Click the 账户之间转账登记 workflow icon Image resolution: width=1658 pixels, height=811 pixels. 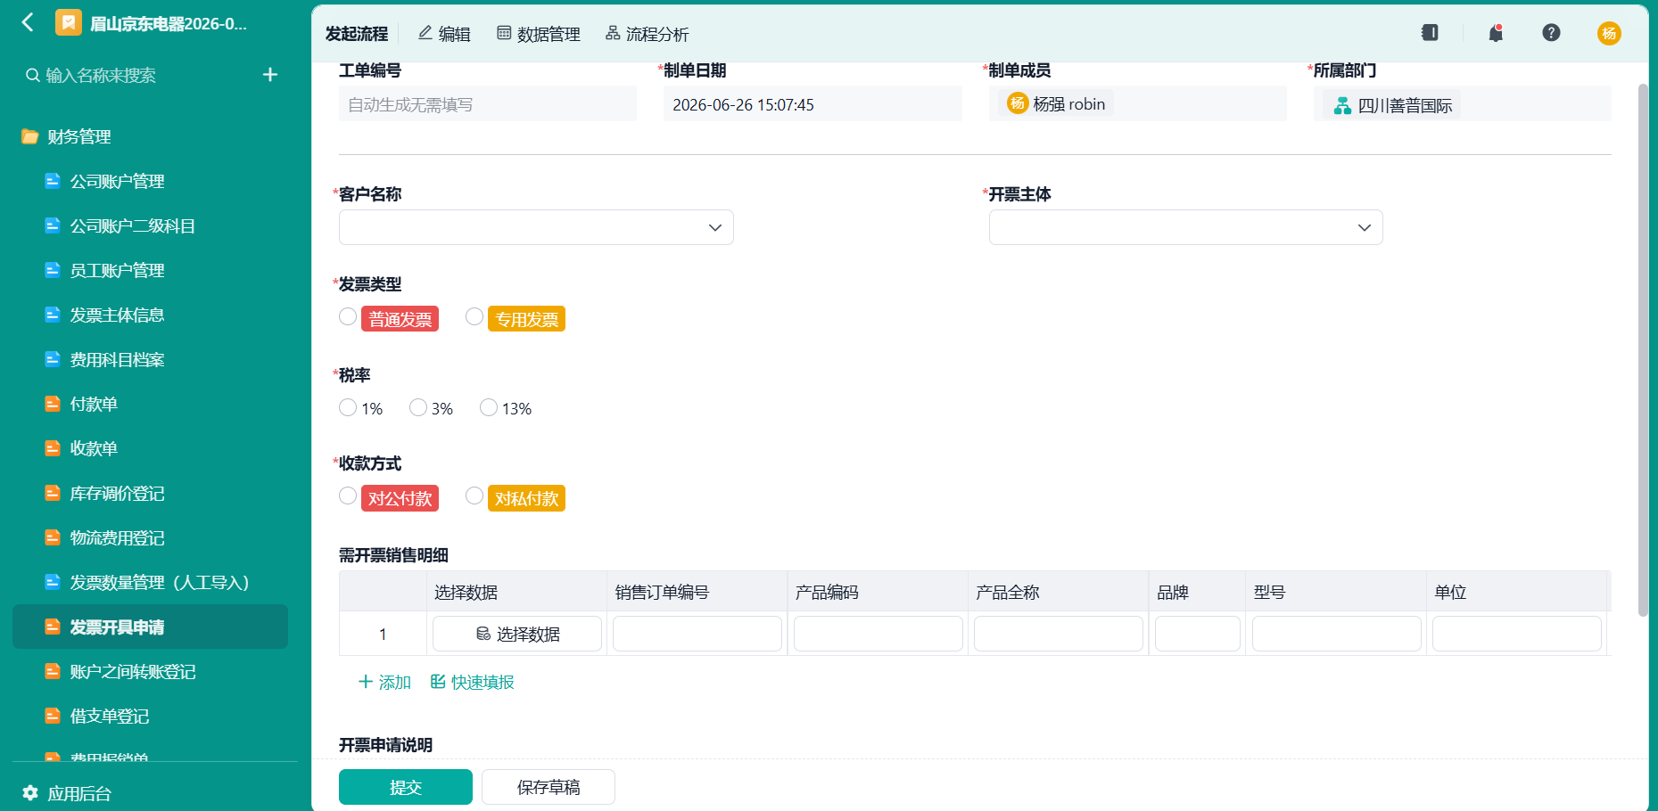pos(53,671)
